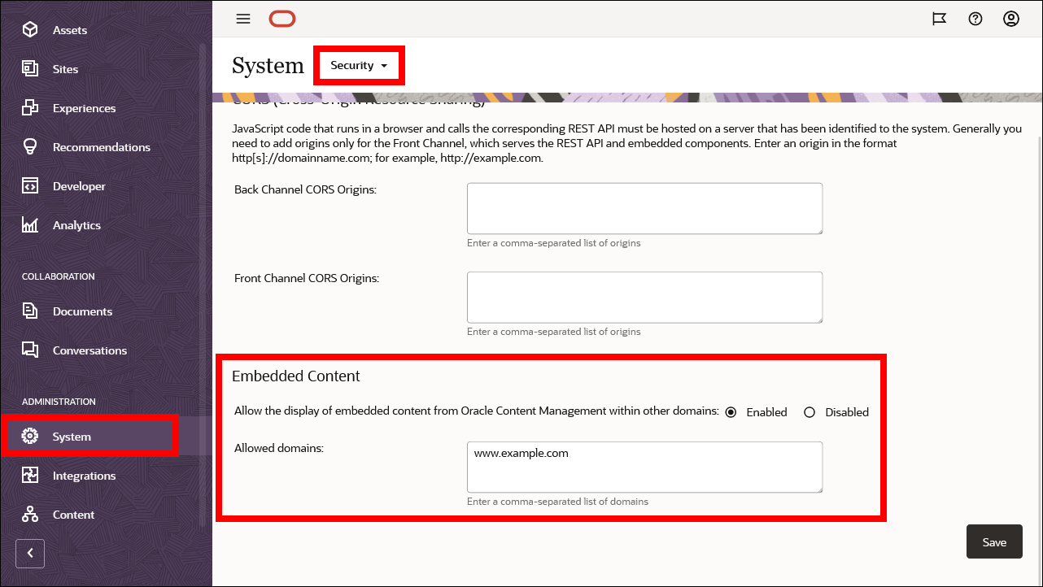Enable embedded content display

(731, 412)
